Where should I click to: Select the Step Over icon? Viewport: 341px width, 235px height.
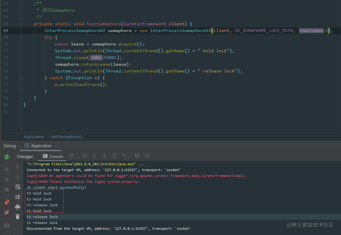(84, 156)
